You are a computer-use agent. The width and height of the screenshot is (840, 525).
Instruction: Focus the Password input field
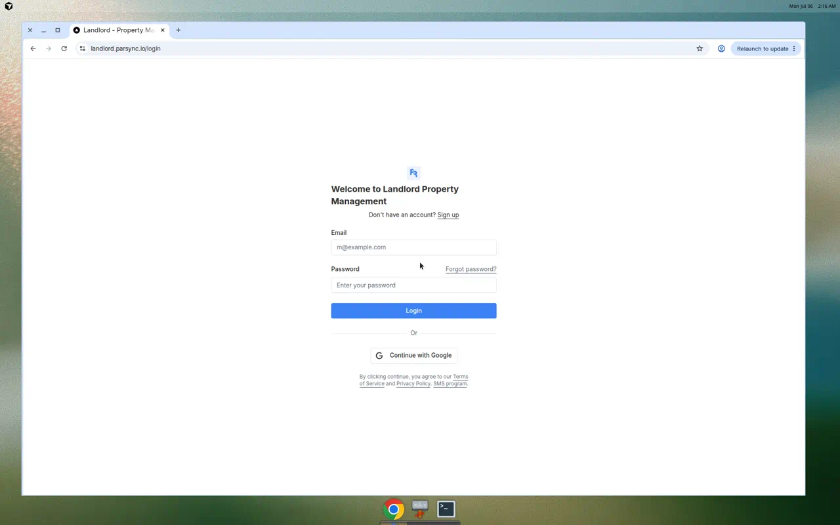413,285
